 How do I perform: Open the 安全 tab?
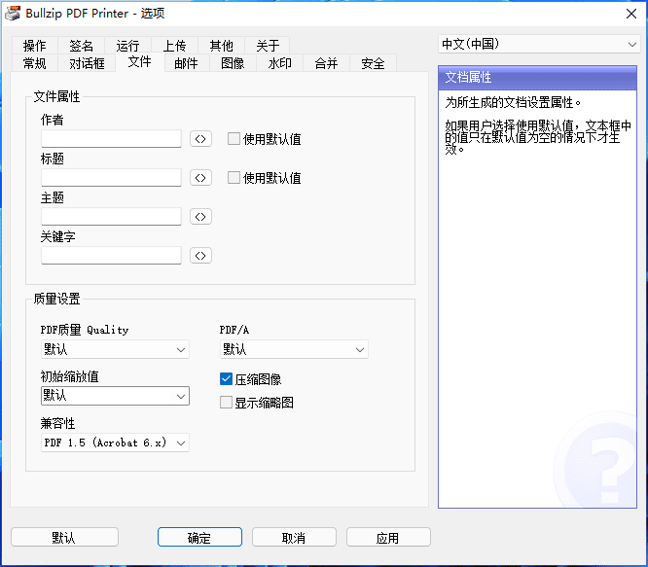tap(373, 63)
